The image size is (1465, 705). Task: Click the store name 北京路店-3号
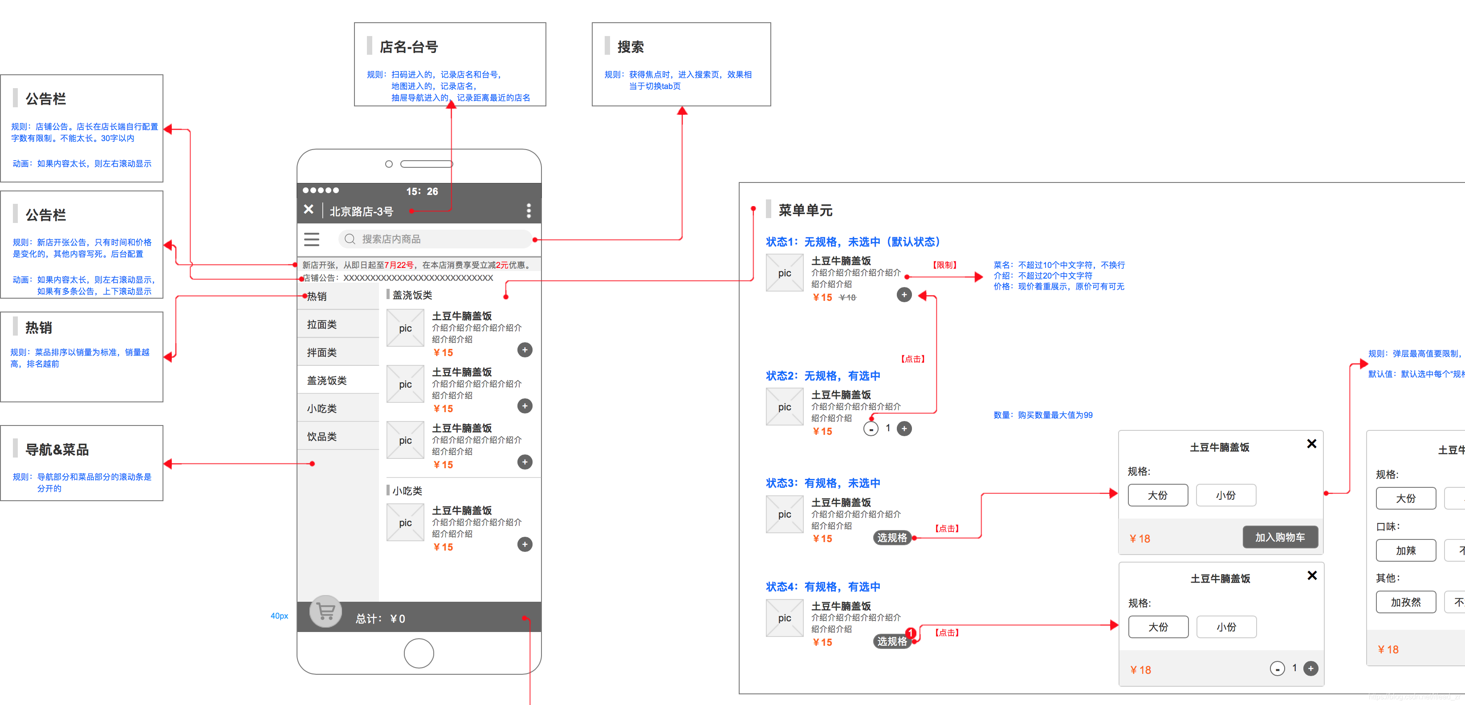click(361, 211)
